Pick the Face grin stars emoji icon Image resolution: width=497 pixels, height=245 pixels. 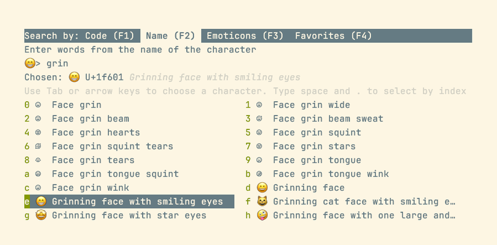pyautogui.click(x=260, y=146)
